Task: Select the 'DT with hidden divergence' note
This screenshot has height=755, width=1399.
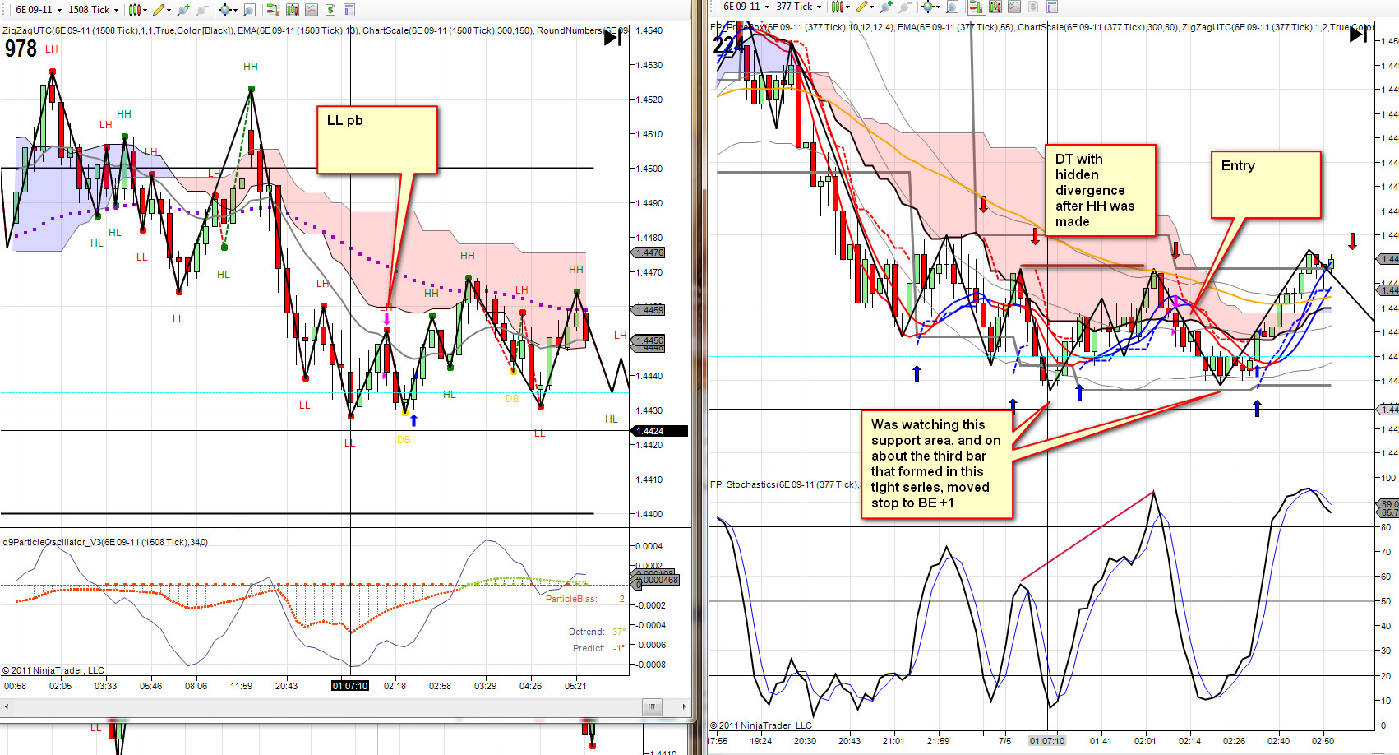Action: tap(1101, 190)
